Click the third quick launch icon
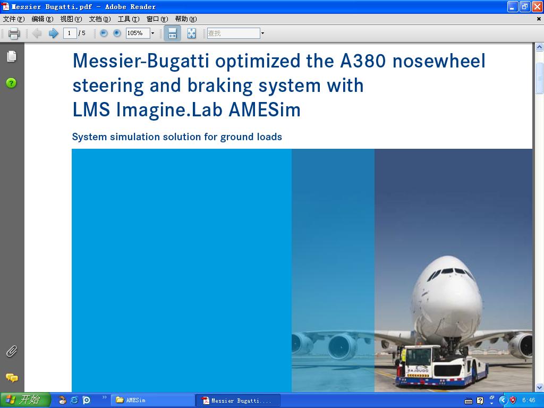The width and height of the screenshot is (544, 408). click(87, 400)
